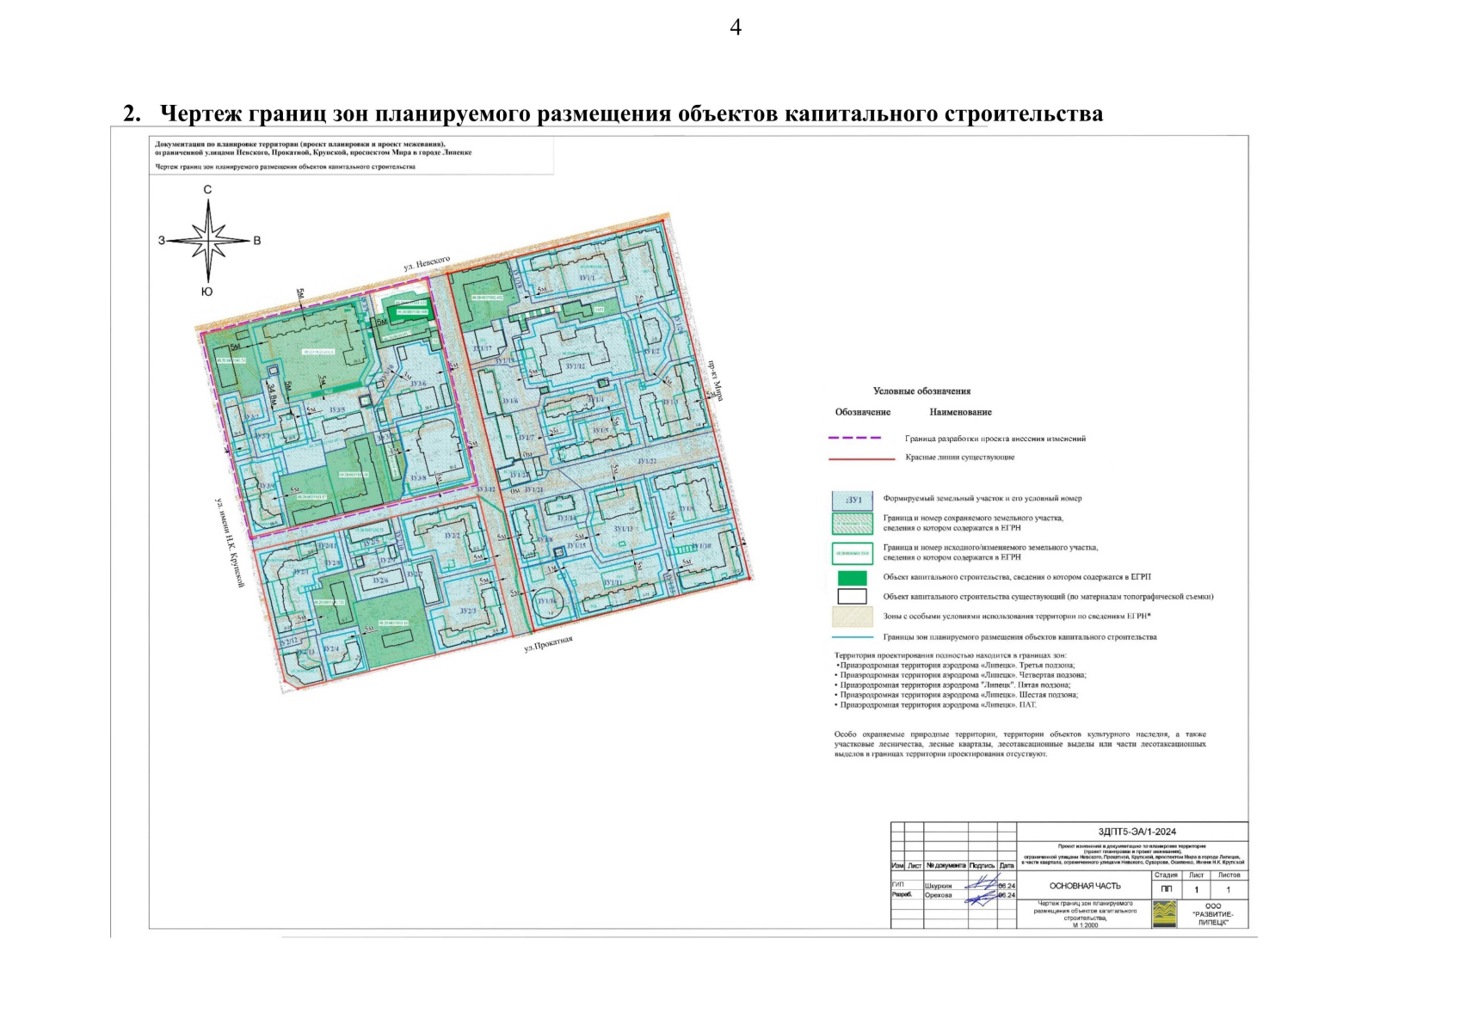1460x1032 pixels.
Task: Click parcel ЗУ1/22 on the map
Action: click(x=646, y=462)
